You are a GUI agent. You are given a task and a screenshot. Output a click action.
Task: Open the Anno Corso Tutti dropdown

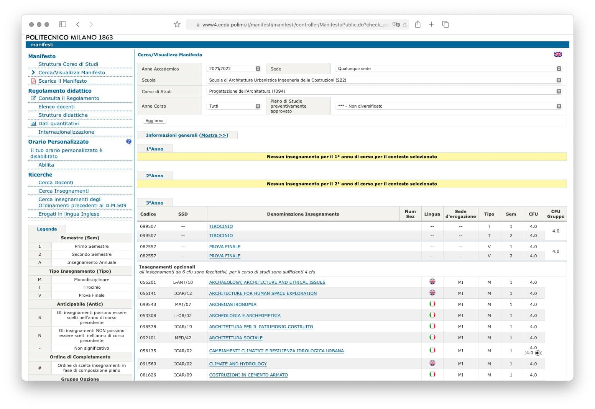(x=234, y=106)
